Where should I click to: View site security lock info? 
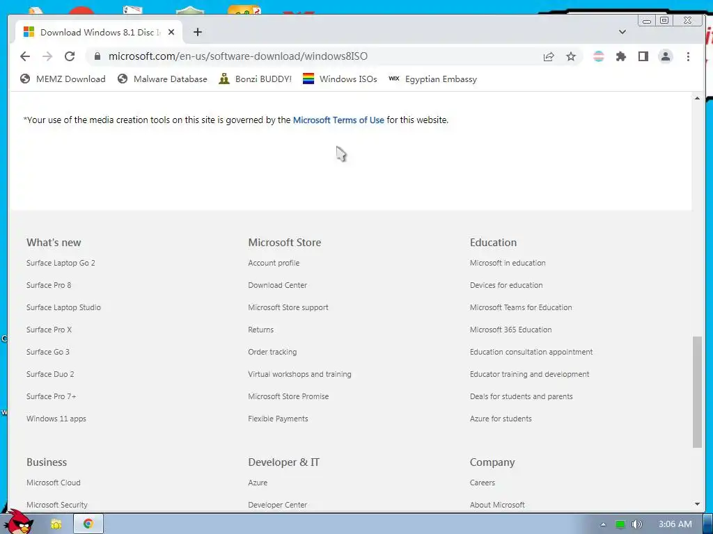pyautogui.click(x=97, y=56)
